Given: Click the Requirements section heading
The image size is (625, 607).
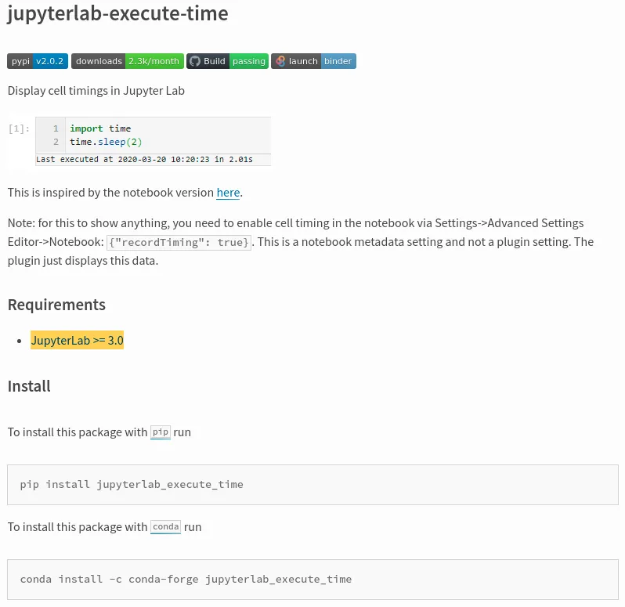Looking at the screenshot, I should (x=56, y=305).
